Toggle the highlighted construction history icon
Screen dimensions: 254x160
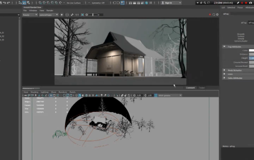point(123,3)
